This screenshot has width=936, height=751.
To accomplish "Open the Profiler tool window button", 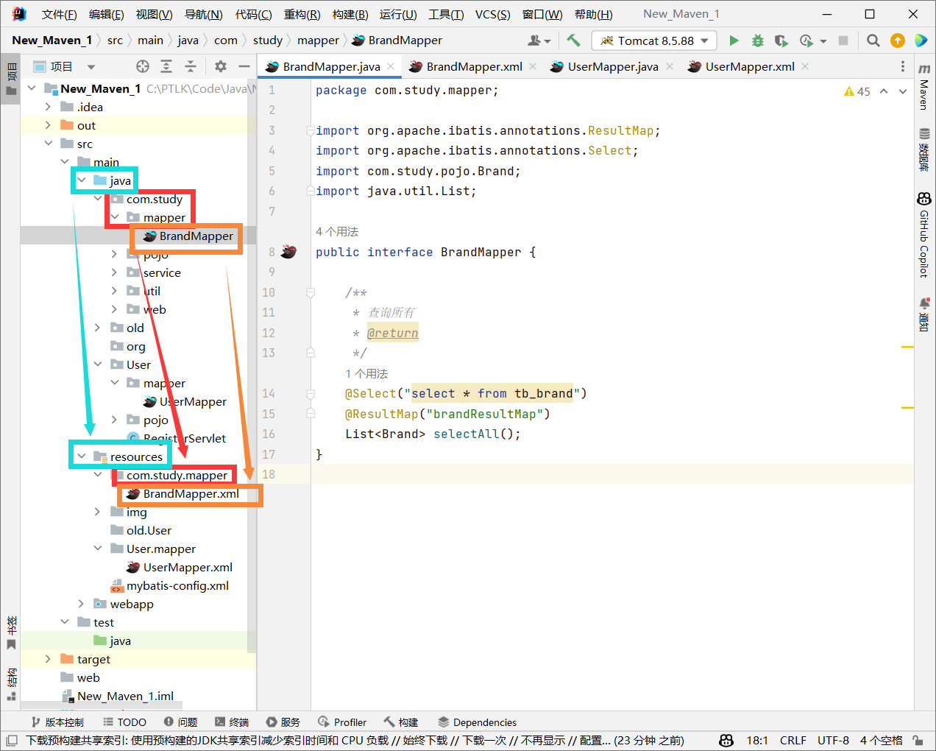I will pos(342,722).
